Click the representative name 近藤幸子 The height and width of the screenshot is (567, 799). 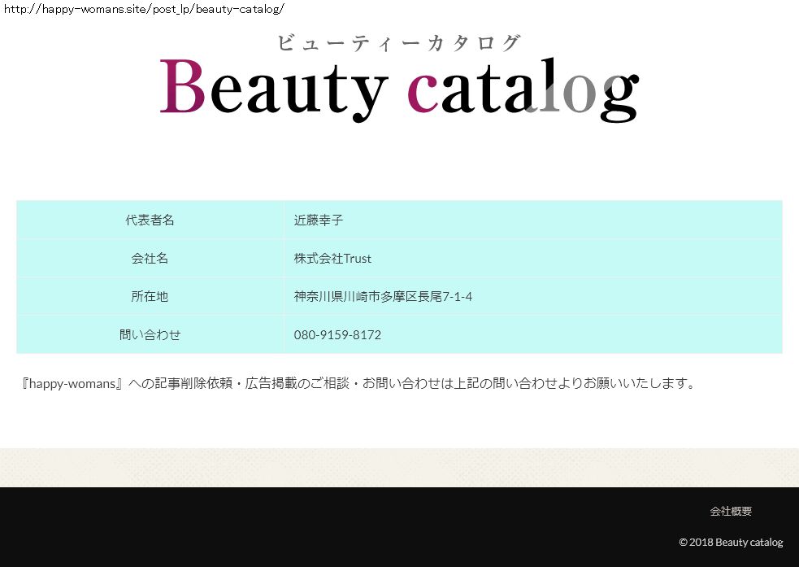point(318,220)
